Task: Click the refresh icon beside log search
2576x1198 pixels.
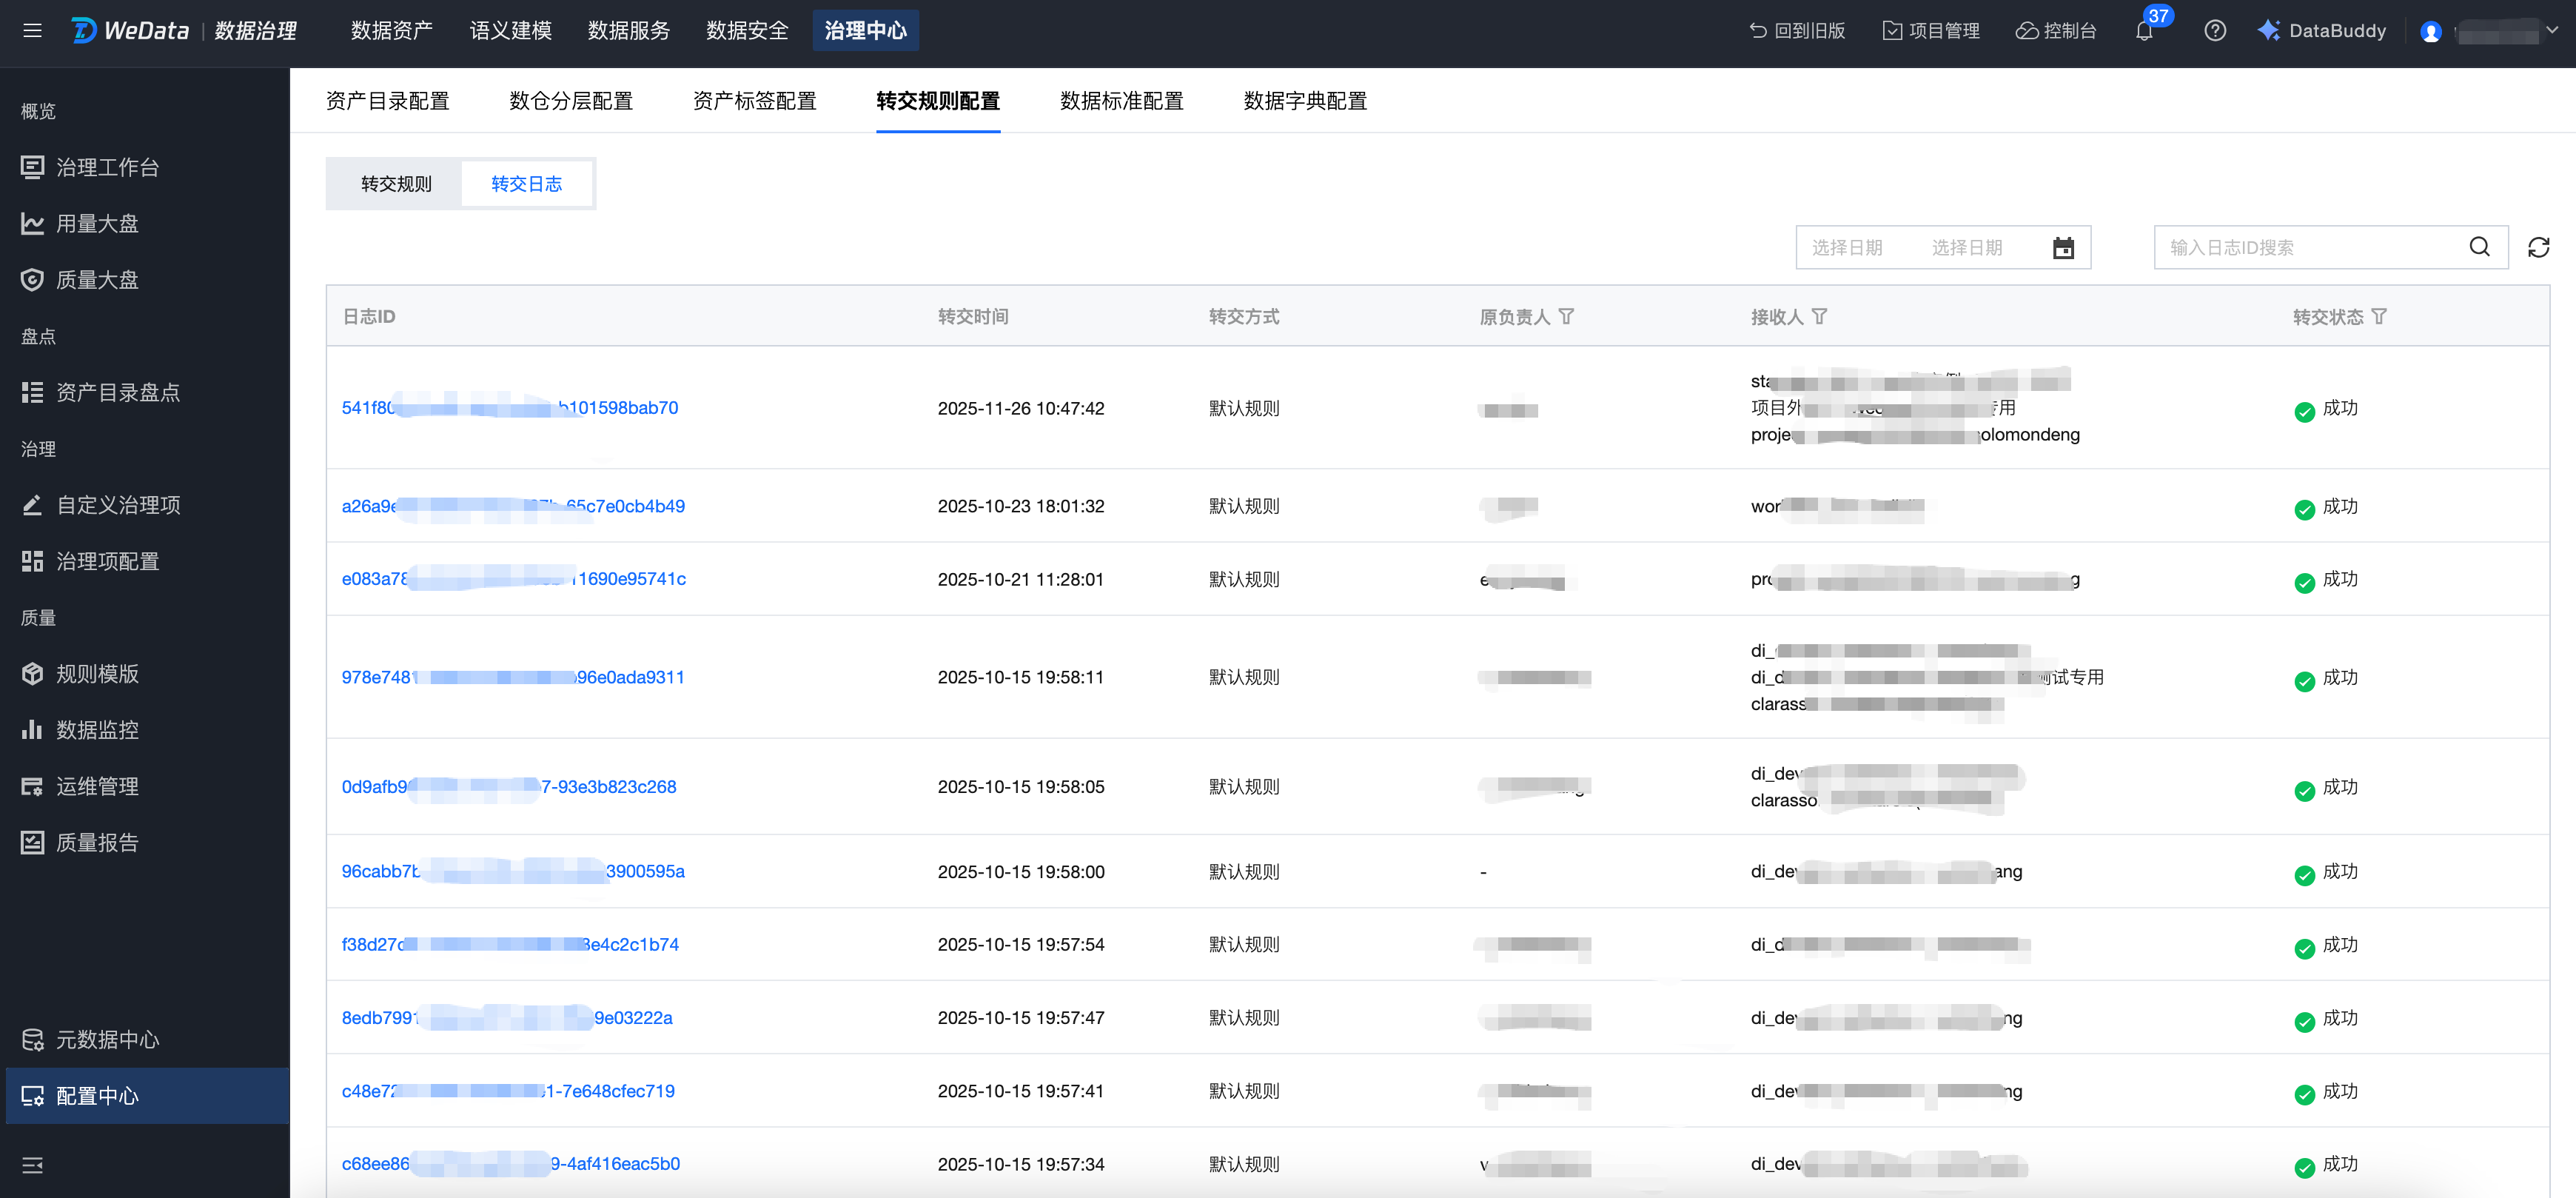Action: click(x=2538, y=247)
